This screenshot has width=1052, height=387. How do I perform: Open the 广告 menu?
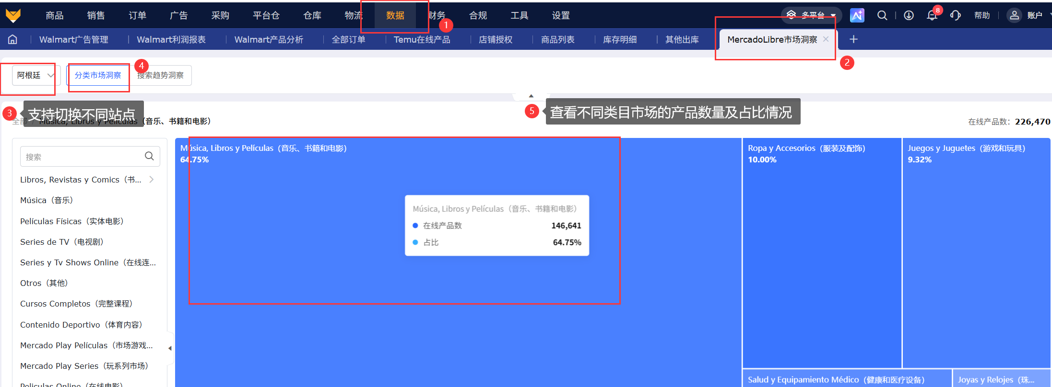[x=179, y=15]
